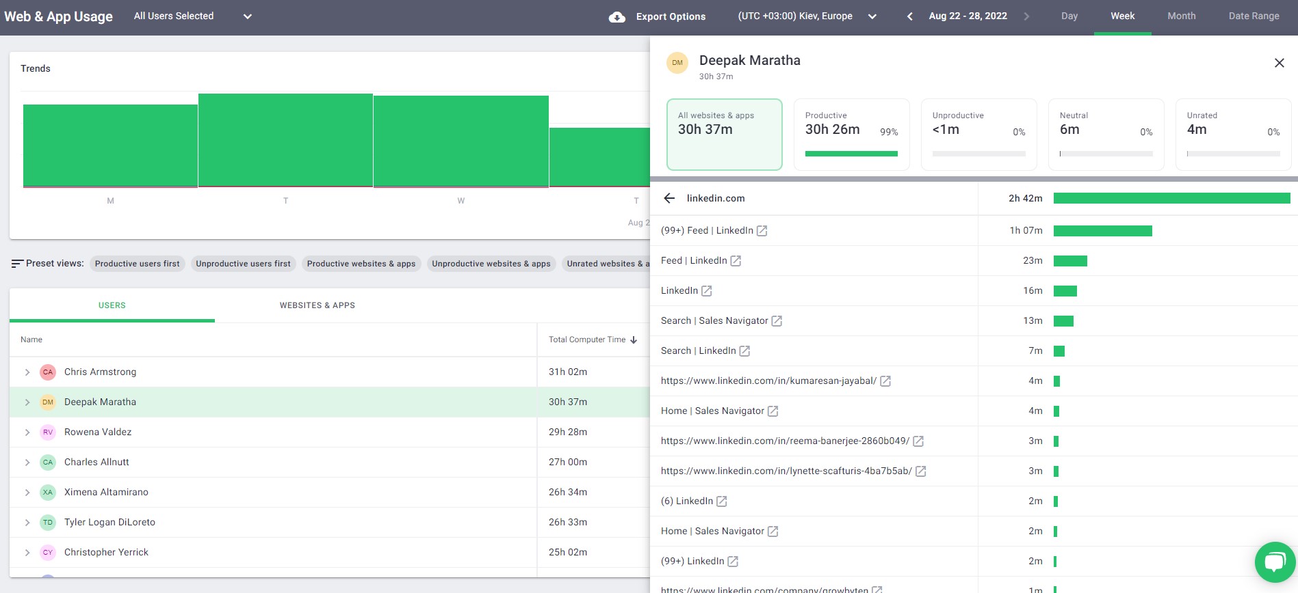
Task: Apply the Productive users first preset
Action: point(137,264)
